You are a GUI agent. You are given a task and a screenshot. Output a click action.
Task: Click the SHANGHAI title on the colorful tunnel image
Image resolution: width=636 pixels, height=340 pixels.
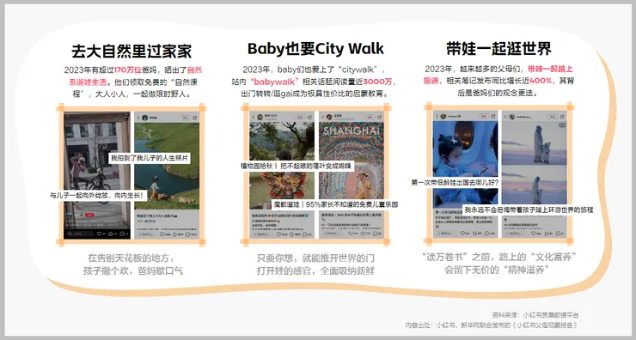click(x=352, y=131)
